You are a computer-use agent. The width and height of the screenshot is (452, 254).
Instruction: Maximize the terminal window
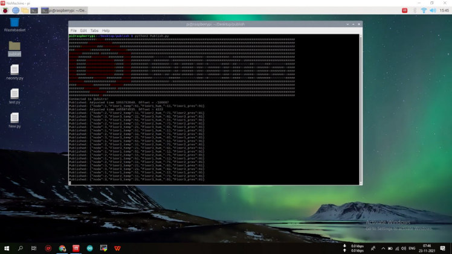353,25
